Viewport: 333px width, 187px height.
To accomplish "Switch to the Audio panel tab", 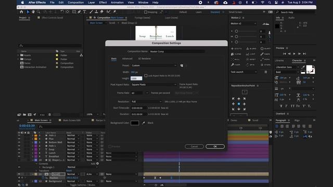I will (x=291, y=18).
